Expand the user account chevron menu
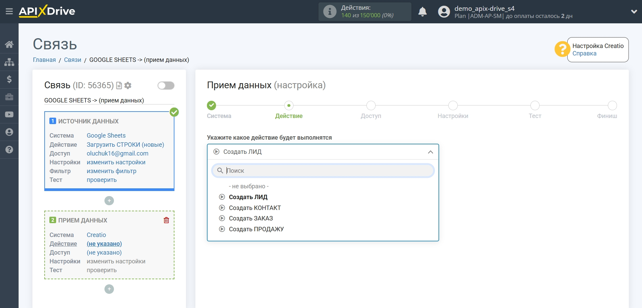The image size is (642, 308). [634, 12]
